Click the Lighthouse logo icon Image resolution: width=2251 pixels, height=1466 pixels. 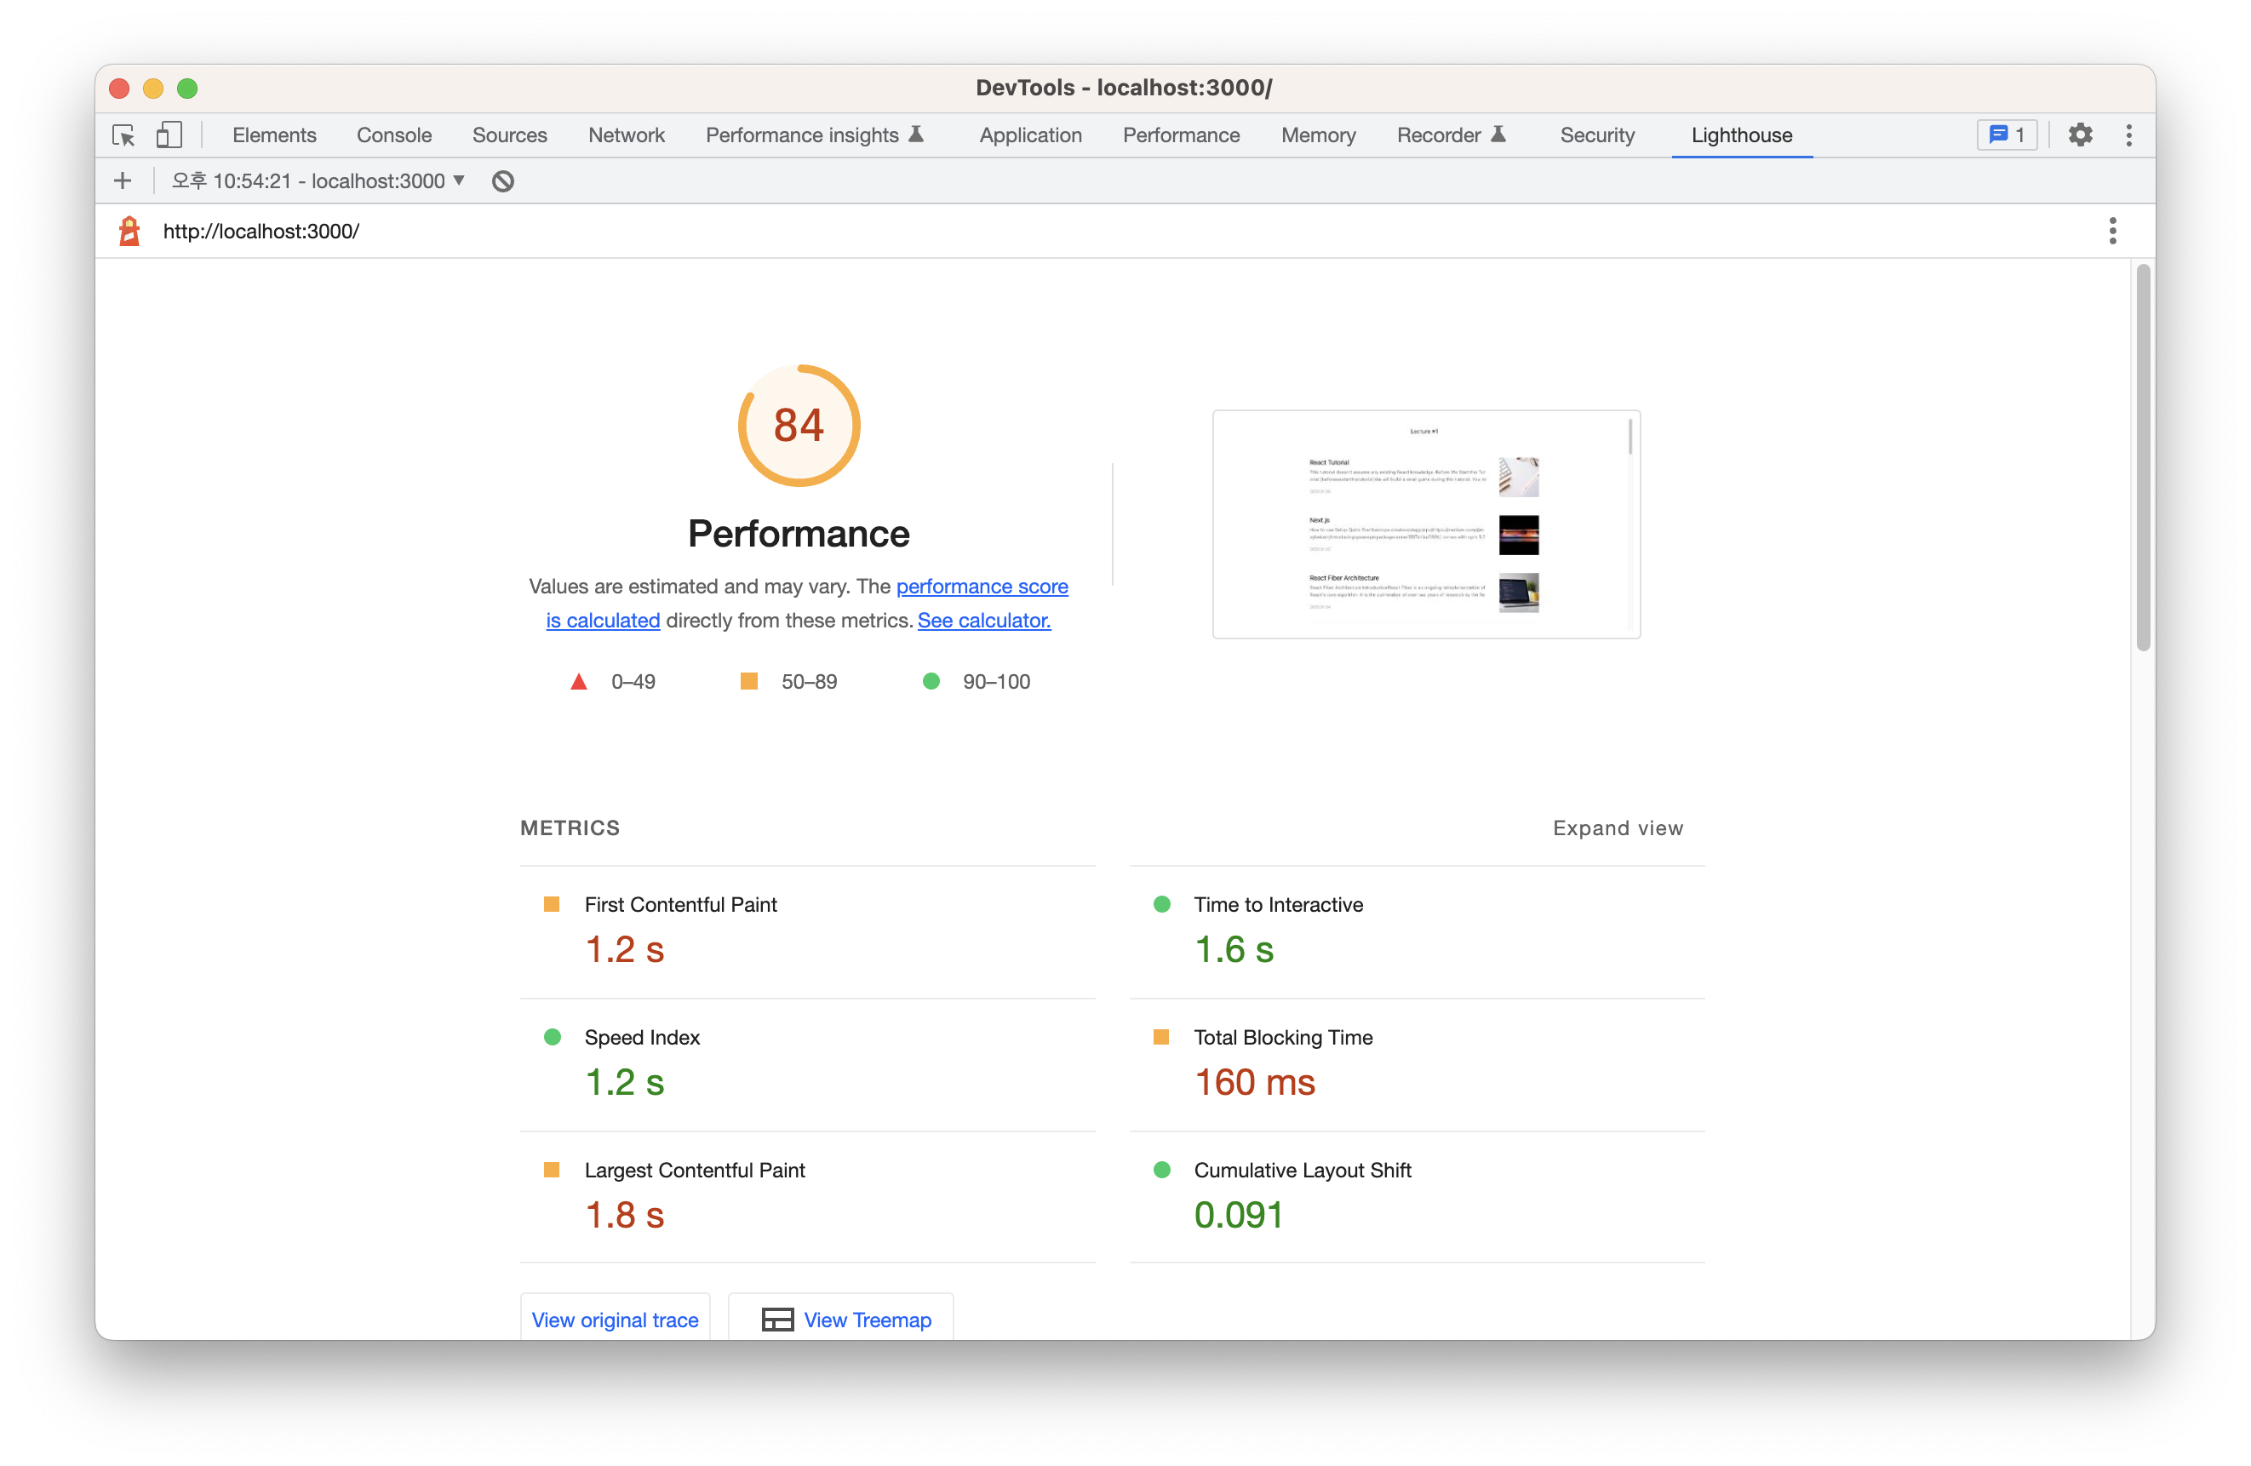pyautogui.click(x=129, y=231)
